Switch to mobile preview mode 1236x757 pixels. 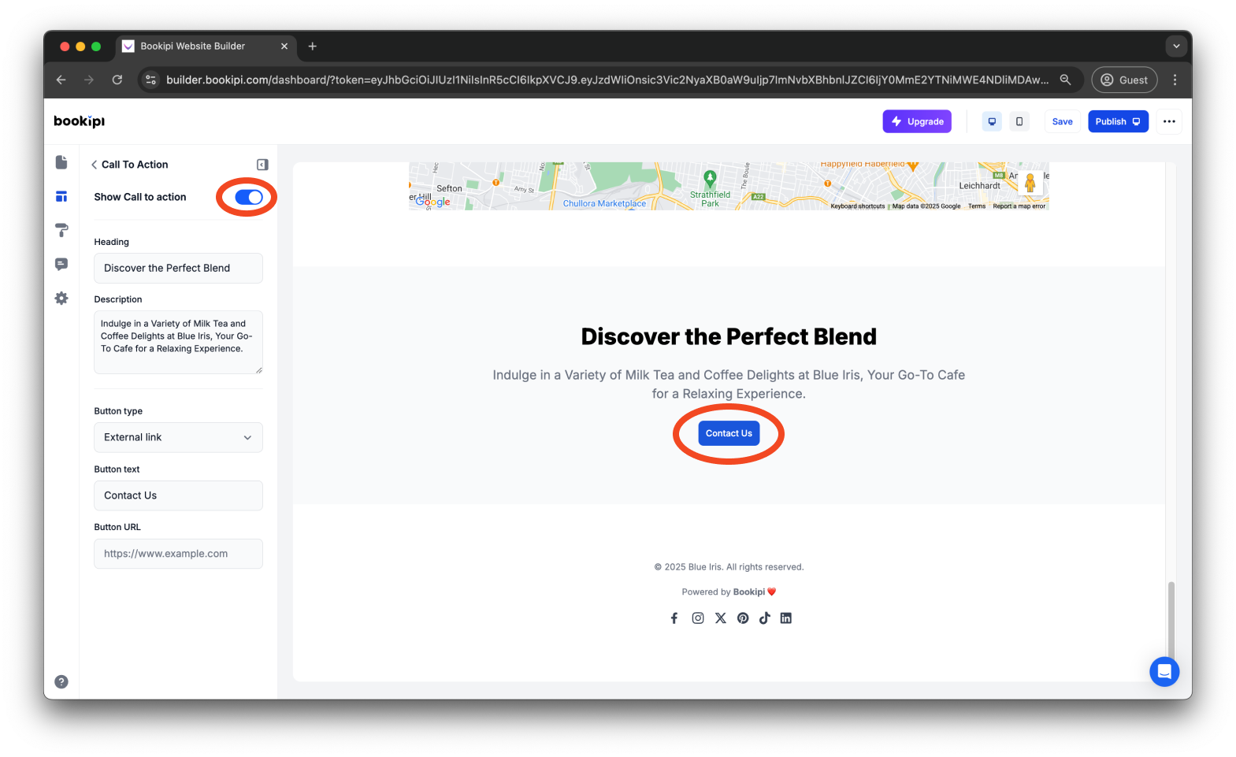click(1019, 121)
